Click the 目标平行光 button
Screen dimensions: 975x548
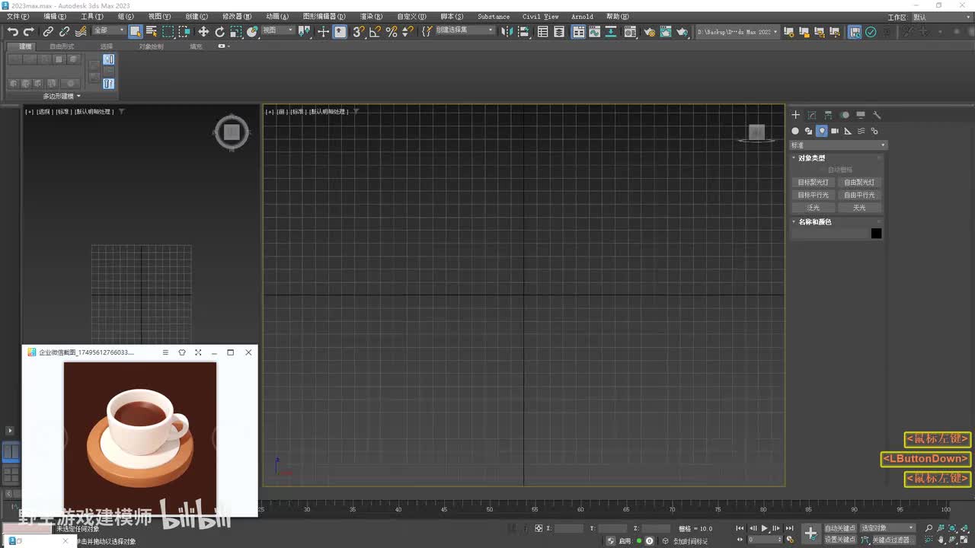813,195
